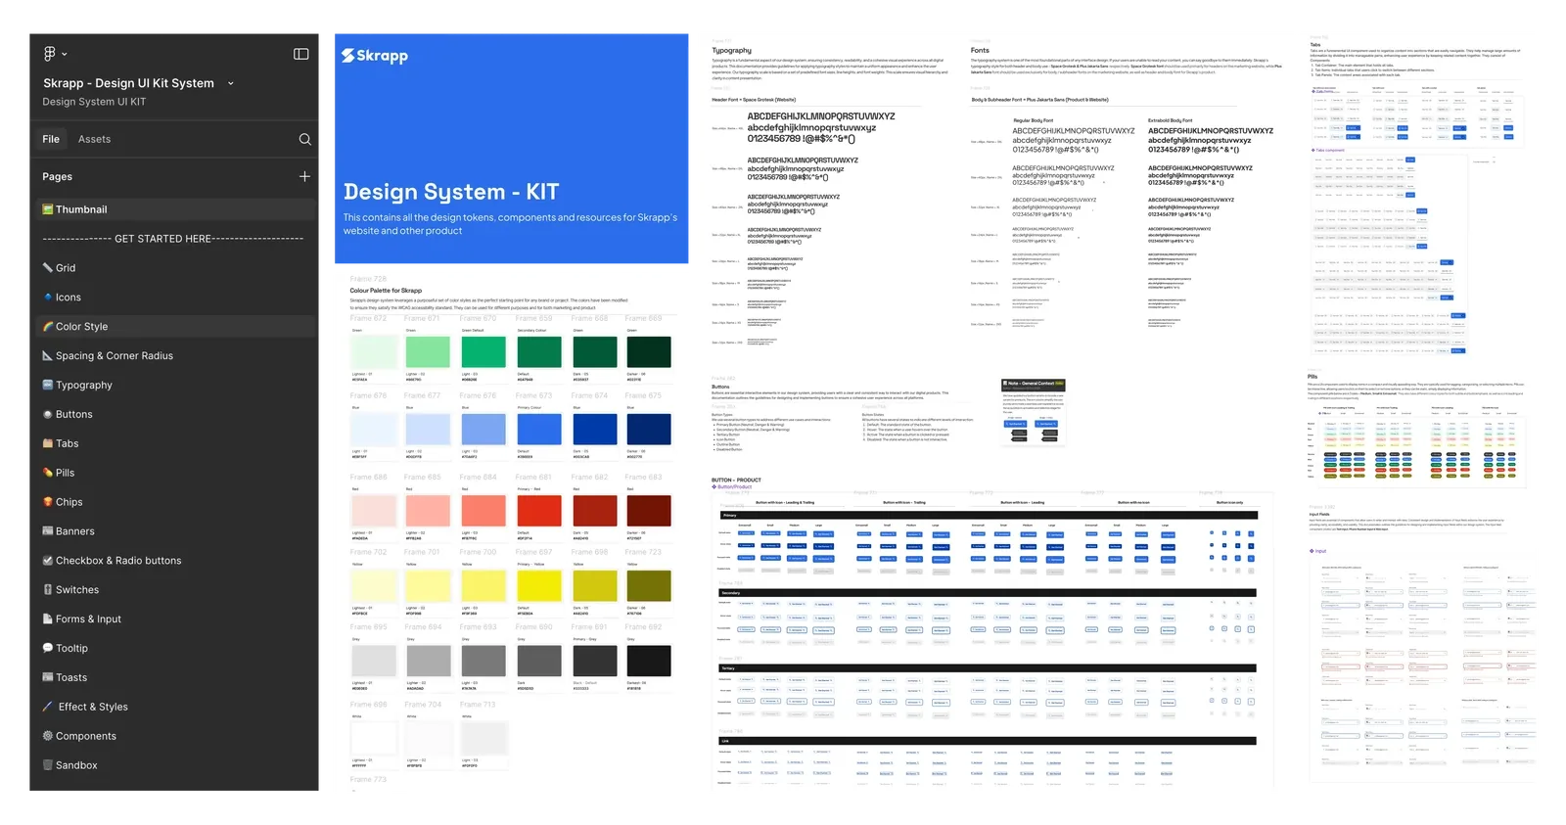
Task: Click the 'Design System UI KIT' subtitle in sidebar
Action: tap(94, 102)
